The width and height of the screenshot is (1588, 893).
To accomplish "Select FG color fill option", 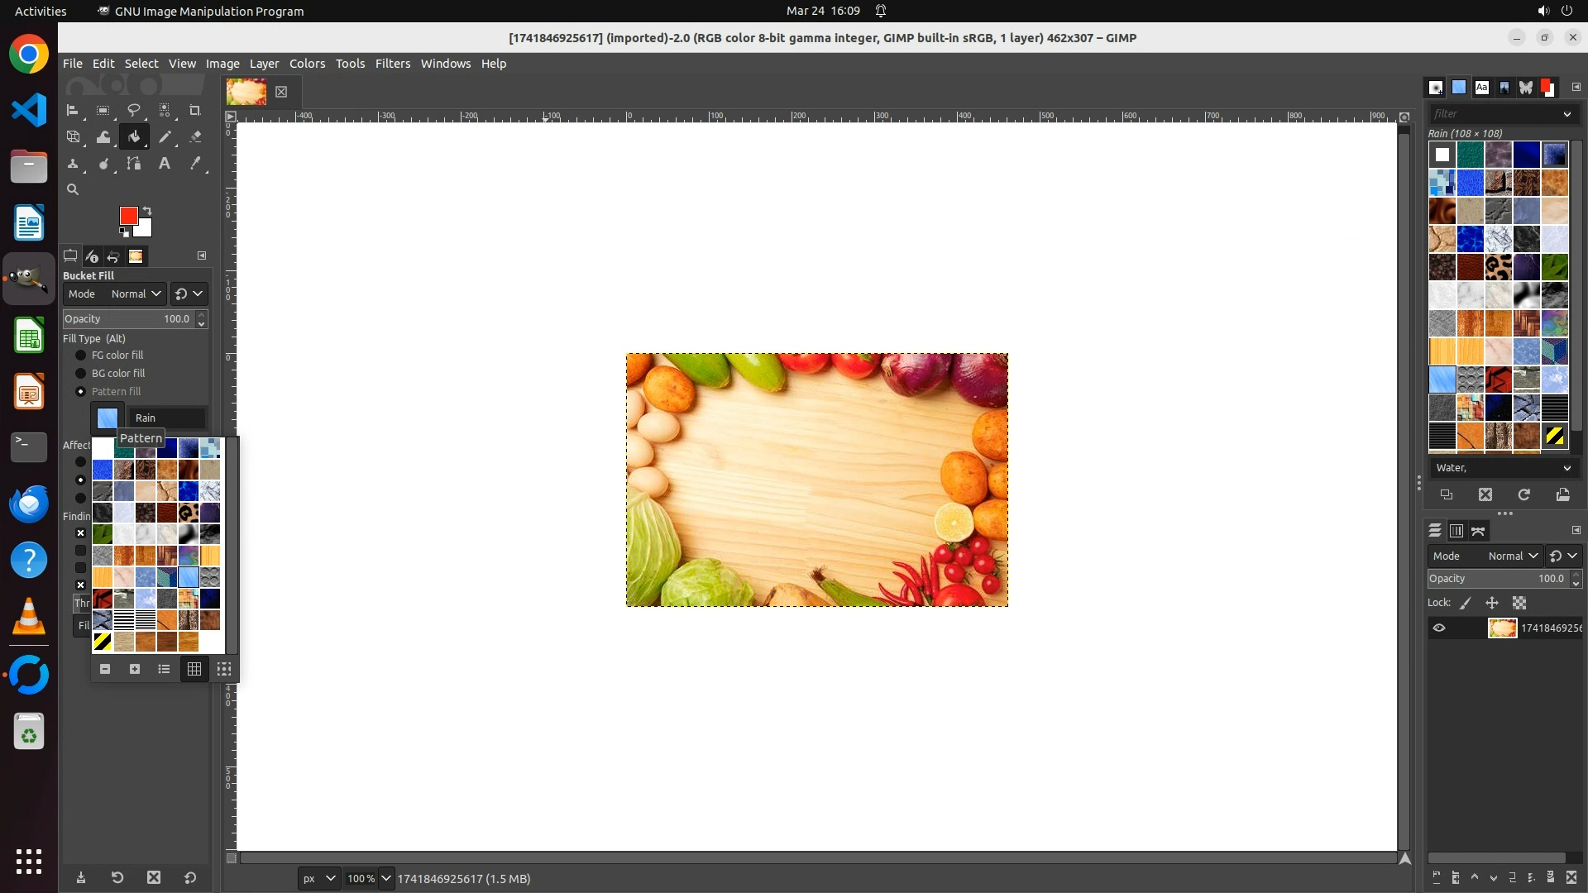I will click(81, 356).
